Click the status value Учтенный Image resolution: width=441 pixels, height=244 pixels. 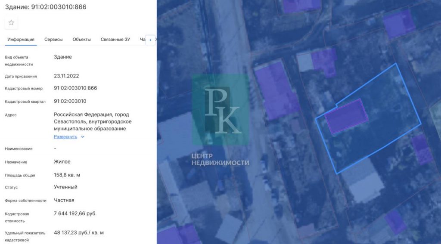coord(65,187)
